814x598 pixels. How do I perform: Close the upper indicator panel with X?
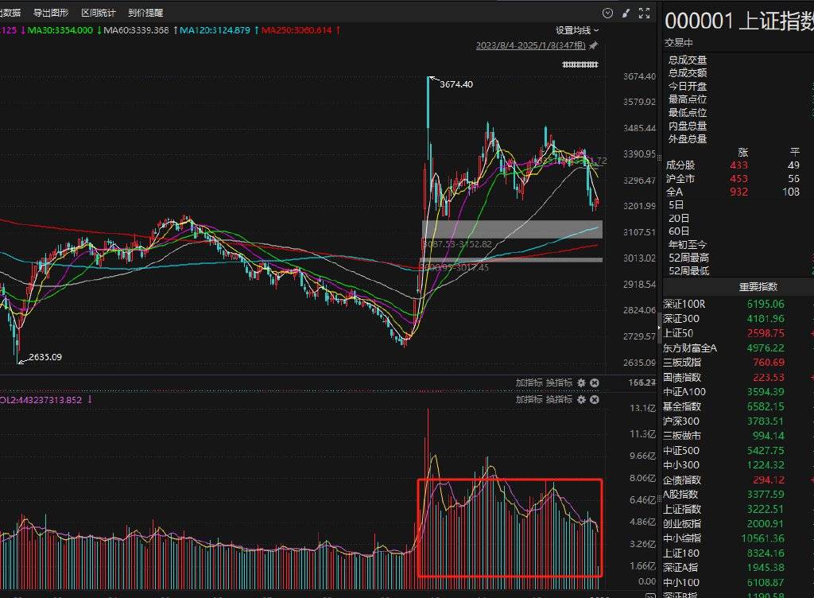[595, 383]
